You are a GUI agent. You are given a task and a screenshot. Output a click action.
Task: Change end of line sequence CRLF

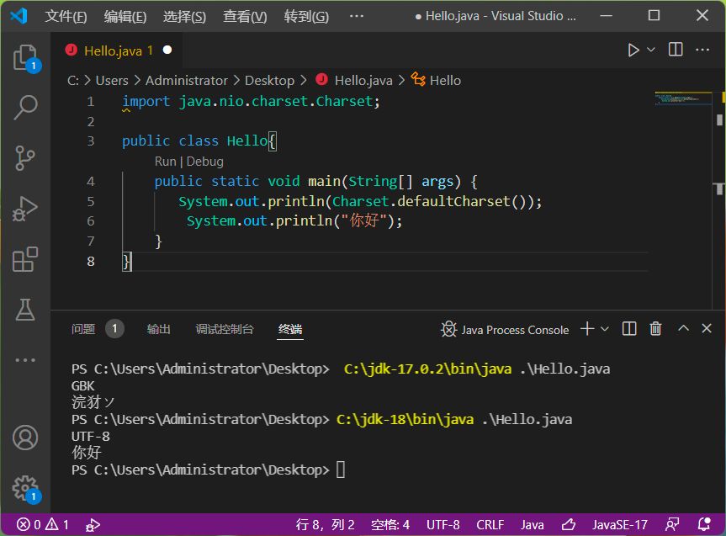click(x=490, y=525)
